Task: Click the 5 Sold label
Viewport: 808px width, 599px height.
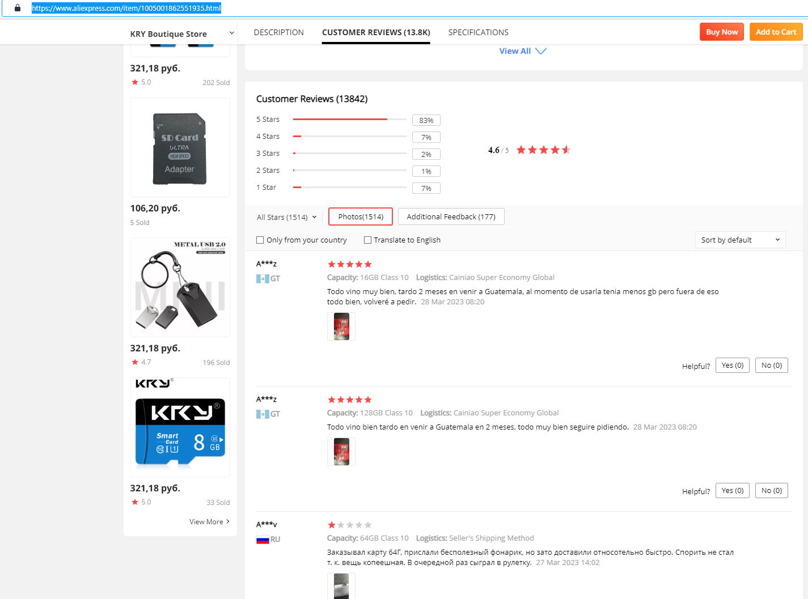Action: point(140,223)
